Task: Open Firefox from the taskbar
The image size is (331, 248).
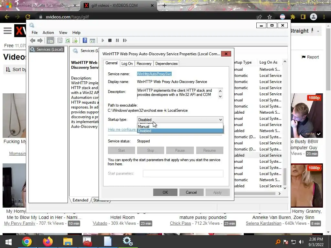Action: [x=48, y=242]
